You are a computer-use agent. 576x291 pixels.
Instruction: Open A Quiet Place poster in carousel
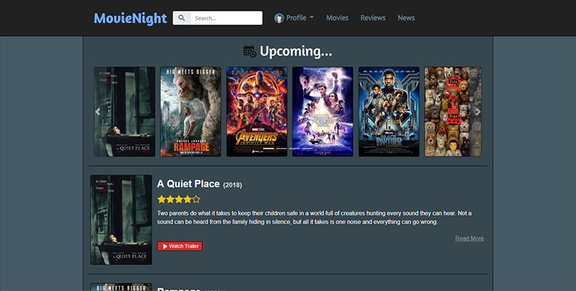125,112
